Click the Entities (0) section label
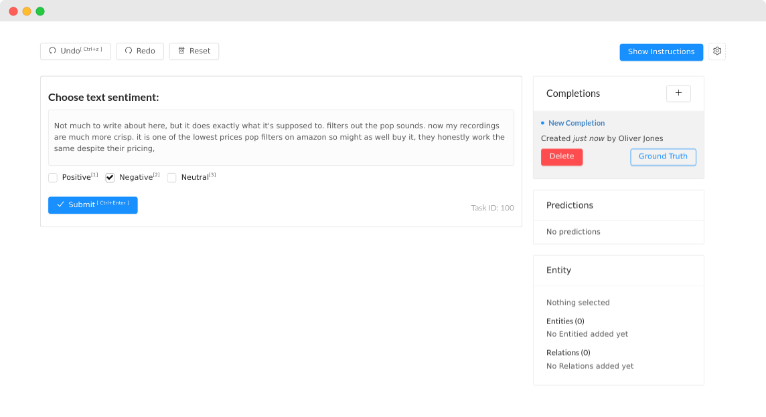Image resolution: width=766 pixels, height=417 pixels. 565,321
